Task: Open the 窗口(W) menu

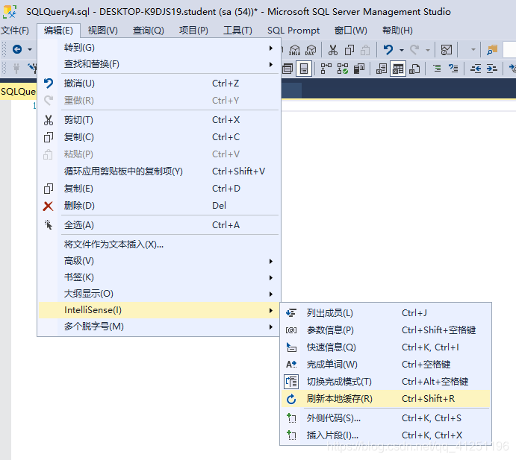Action: point(351,31)
